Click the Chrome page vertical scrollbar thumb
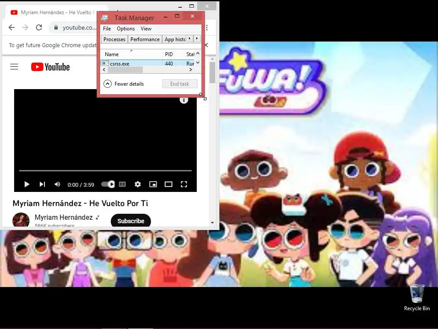 click(212, 72)
